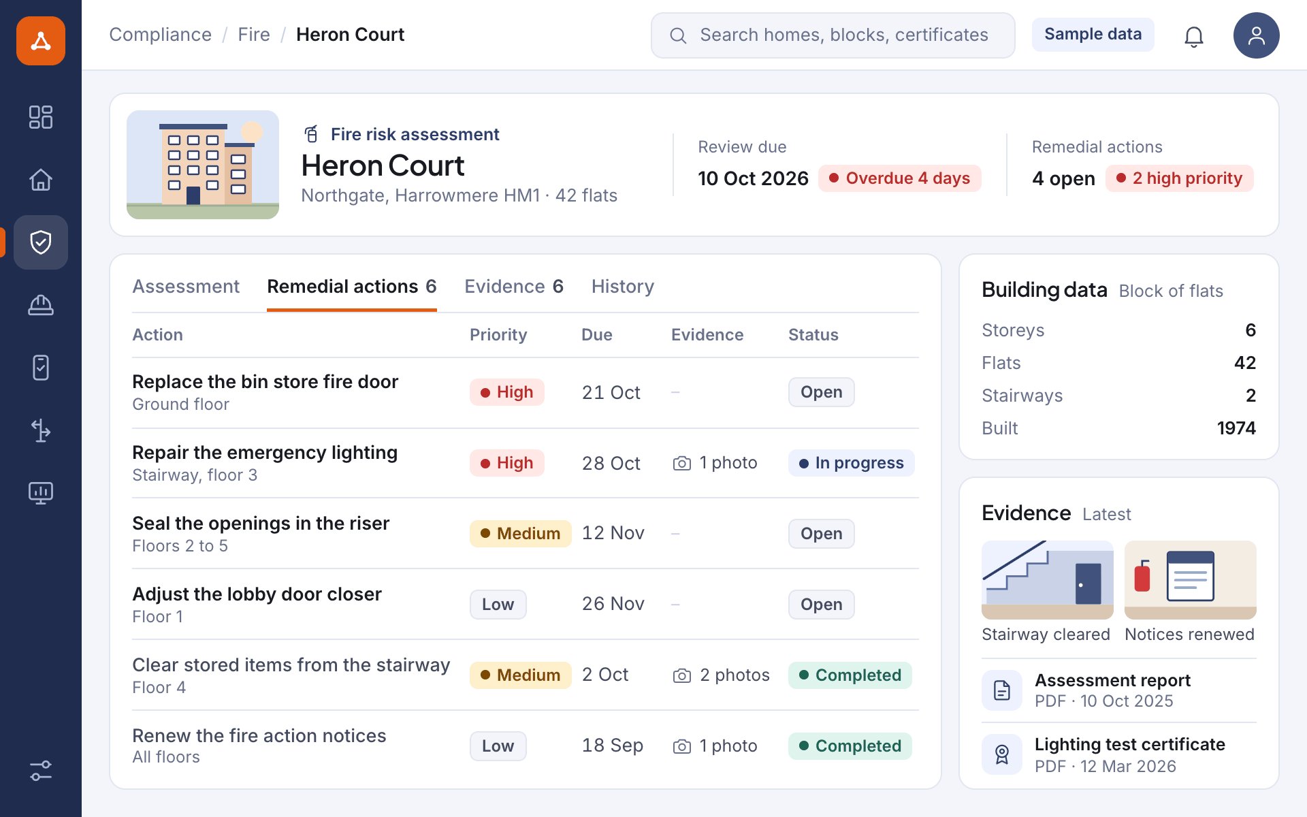Select the Remedial actions tab
This screenshot has height=817, width=1307.
pos(352,287)
